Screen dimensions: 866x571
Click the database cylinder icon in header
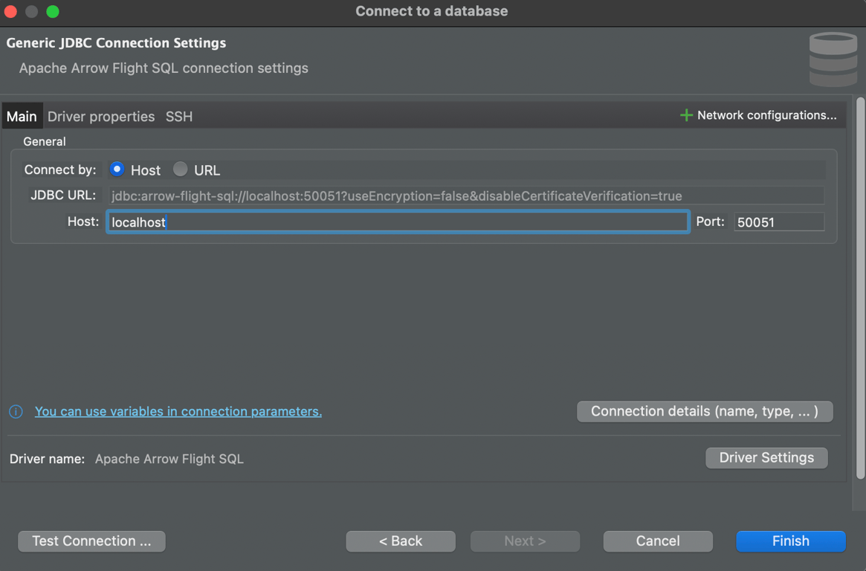833,59
